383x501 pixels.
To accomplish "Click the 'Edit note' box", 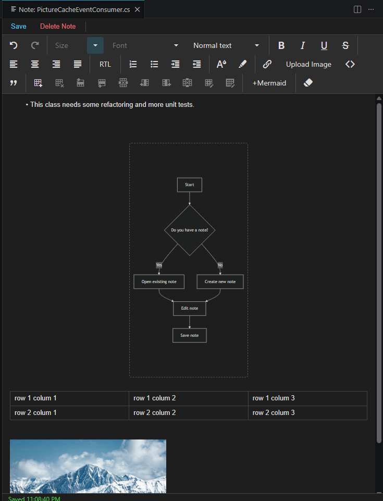I will pyautogui.click(x=190, y=308).
